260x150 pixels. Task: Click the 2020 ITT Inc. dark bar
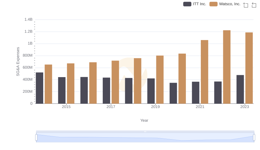(x=173, y=93)
